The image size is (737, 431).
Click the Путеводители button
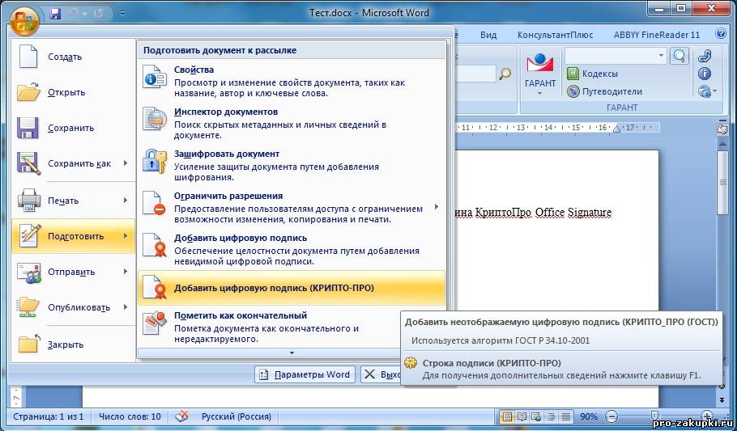pyautogui.click(x=604, y=91)
